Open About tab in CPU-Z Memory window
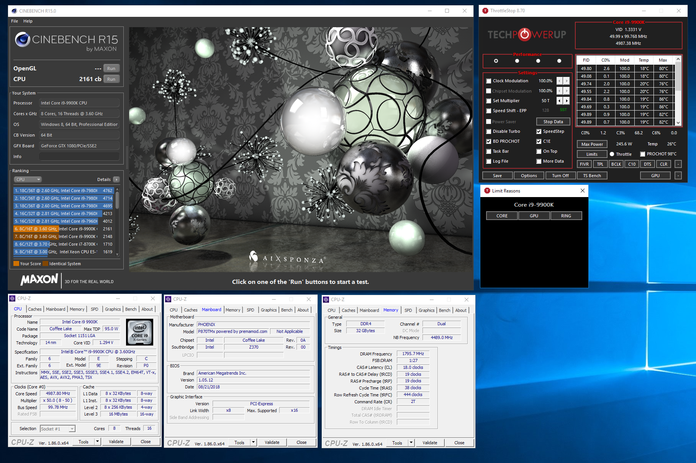The width and height of the screenshot is (696, 463). tap(461, 310)
